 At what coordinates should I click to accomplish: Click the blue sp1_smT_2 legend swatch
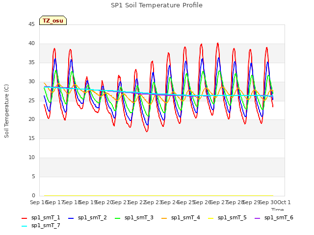71,218
